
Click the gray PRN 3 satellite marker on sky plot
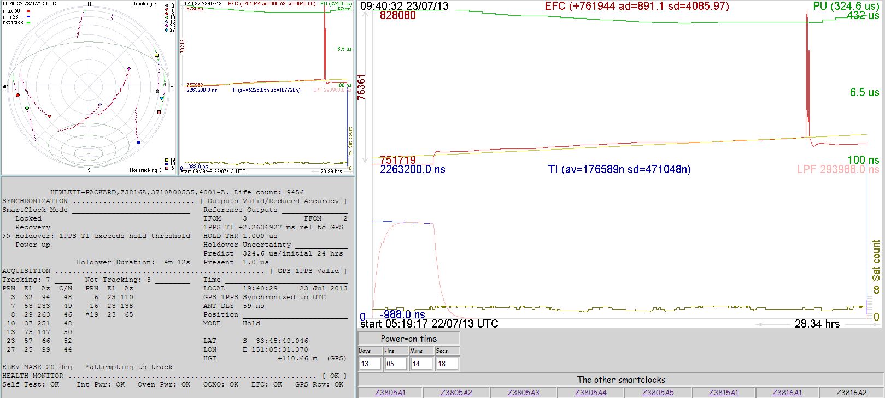coord(158,92)
